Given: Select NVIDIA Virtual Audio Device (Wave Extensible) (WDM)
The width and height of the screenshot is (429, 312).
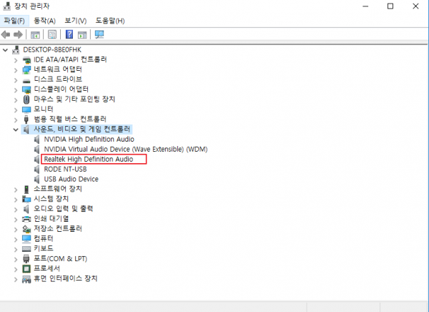Looking at the screenshot, I should 126,150.
